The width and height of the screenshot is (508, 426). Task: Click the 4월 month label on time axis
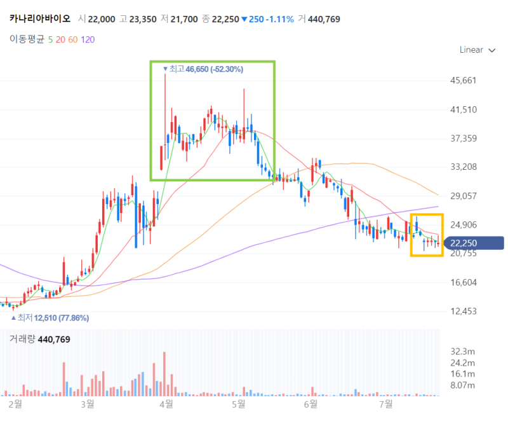point(166,404)
